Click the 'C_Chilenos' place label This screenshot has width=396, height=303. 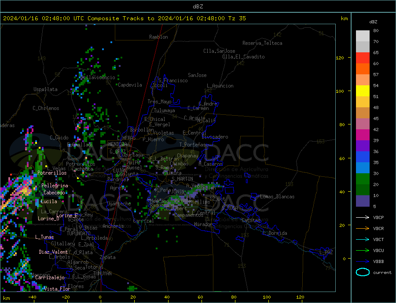coord(46,108)
